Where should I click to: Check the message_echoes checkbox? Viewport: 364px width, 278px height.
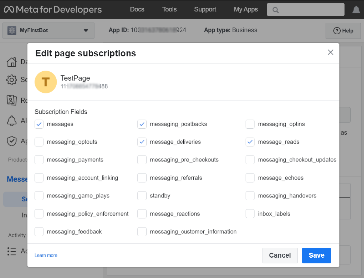coord(250,178)
